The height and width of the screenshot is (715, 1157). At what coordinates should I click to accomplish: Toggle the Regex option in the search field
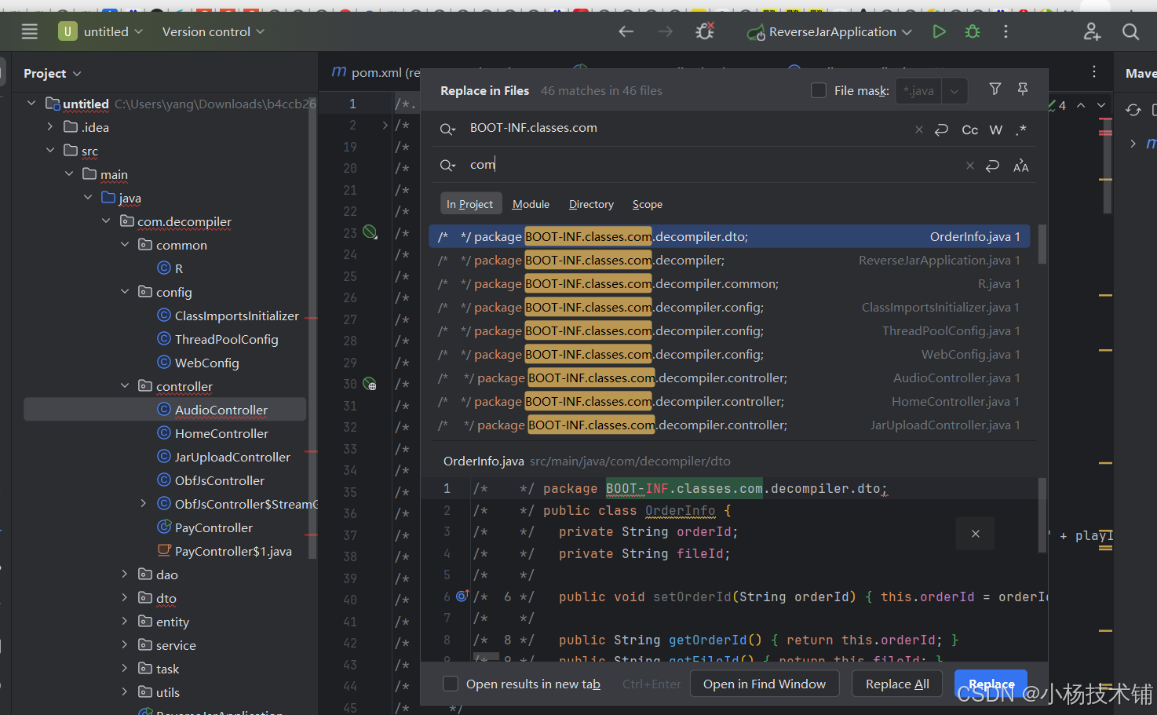pyautogui.click(x=1020, y=130)
